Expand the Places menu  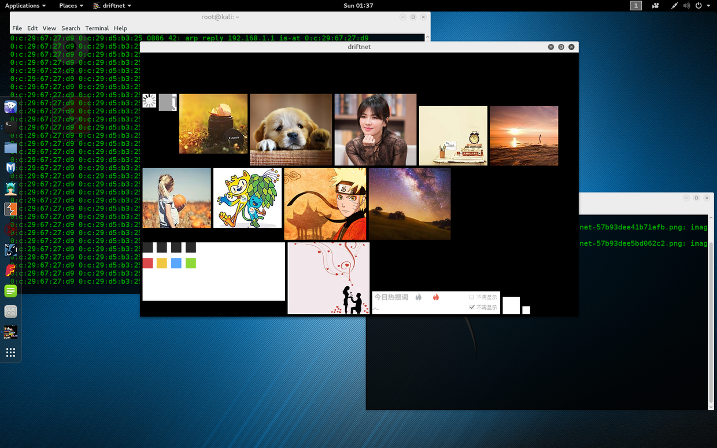click(x=71, y=5)
